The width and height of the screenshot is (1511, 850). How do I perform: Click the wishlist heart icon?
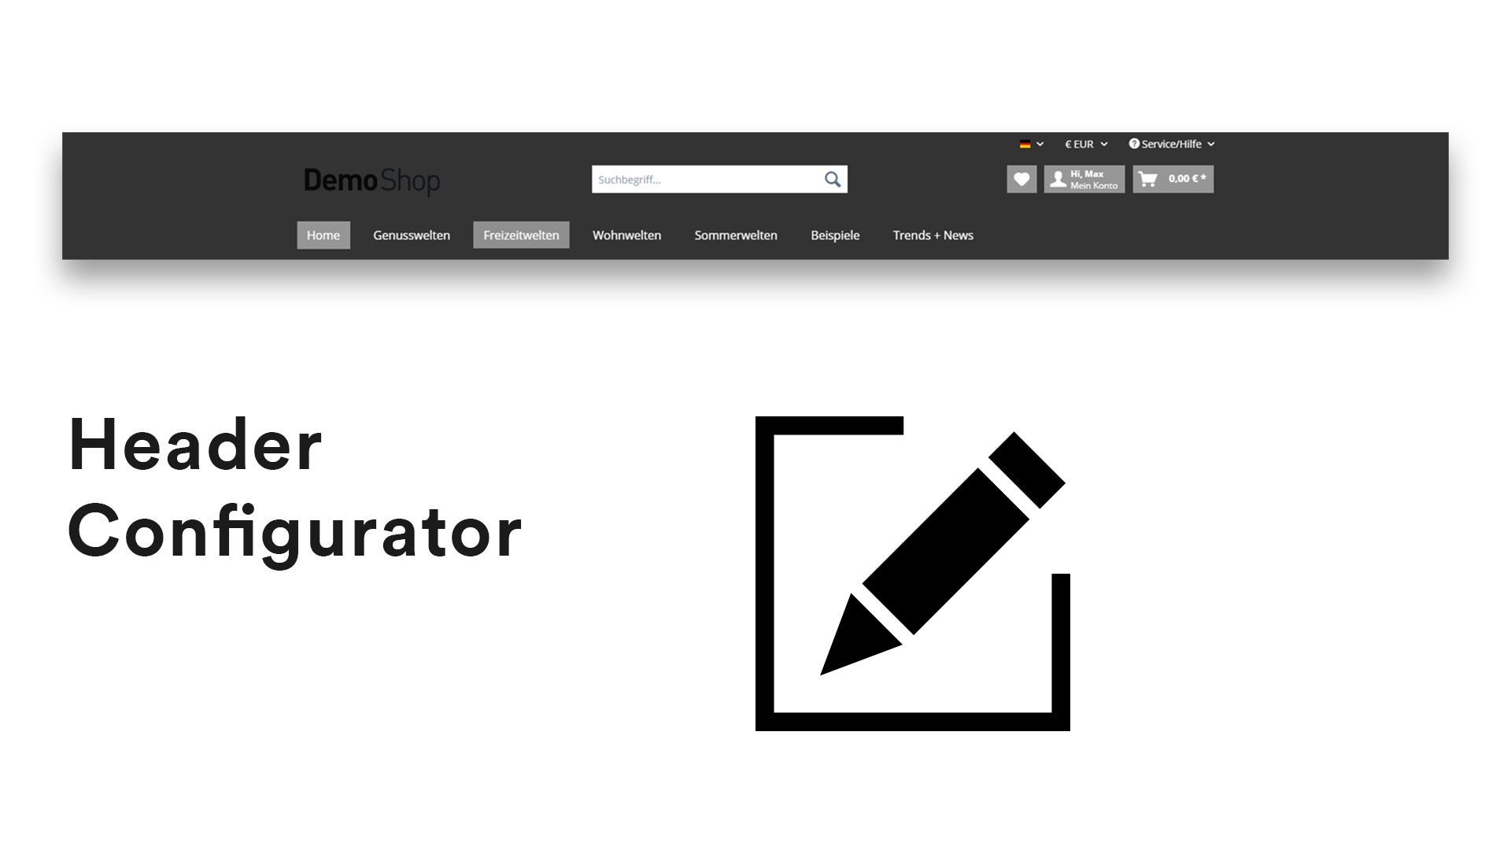tap(1021, 179)
